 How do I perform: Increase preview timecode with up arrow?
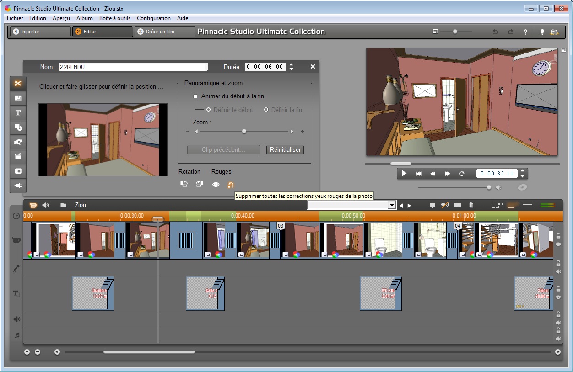523,171
